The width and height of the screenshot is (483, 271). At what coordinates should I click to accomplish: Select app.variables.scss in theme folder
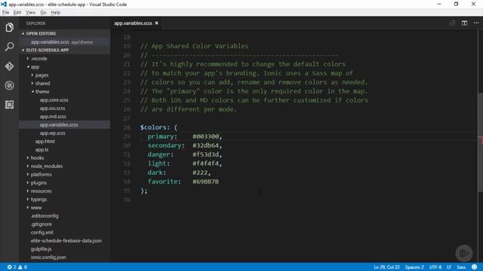pos(59,125)
